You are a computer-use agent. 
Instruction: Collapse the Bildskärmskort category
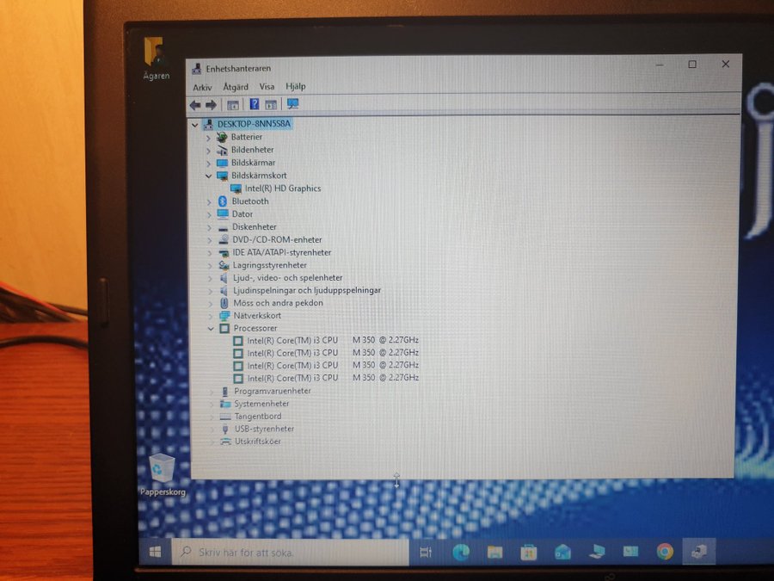tap(208, 176)
